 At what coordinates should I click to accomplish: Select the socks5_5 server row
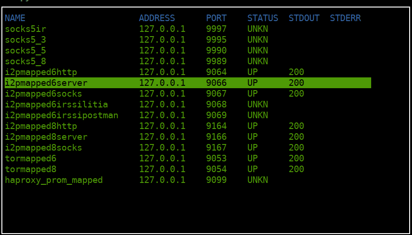click(188, 50)
